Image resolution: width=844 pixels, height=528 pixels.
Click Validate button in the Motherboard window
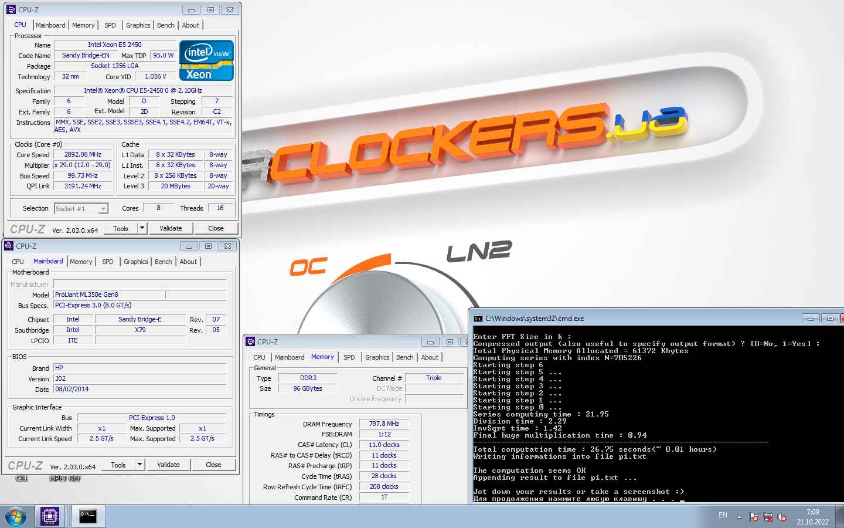pyautogui.click(x=168, y=465)
